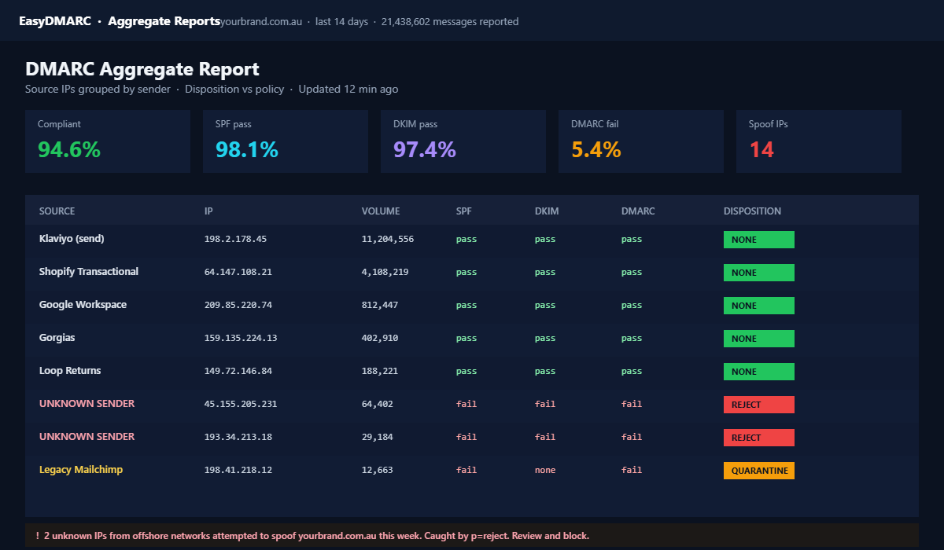Select the Klaviyo (send) source row

point(472,239)
